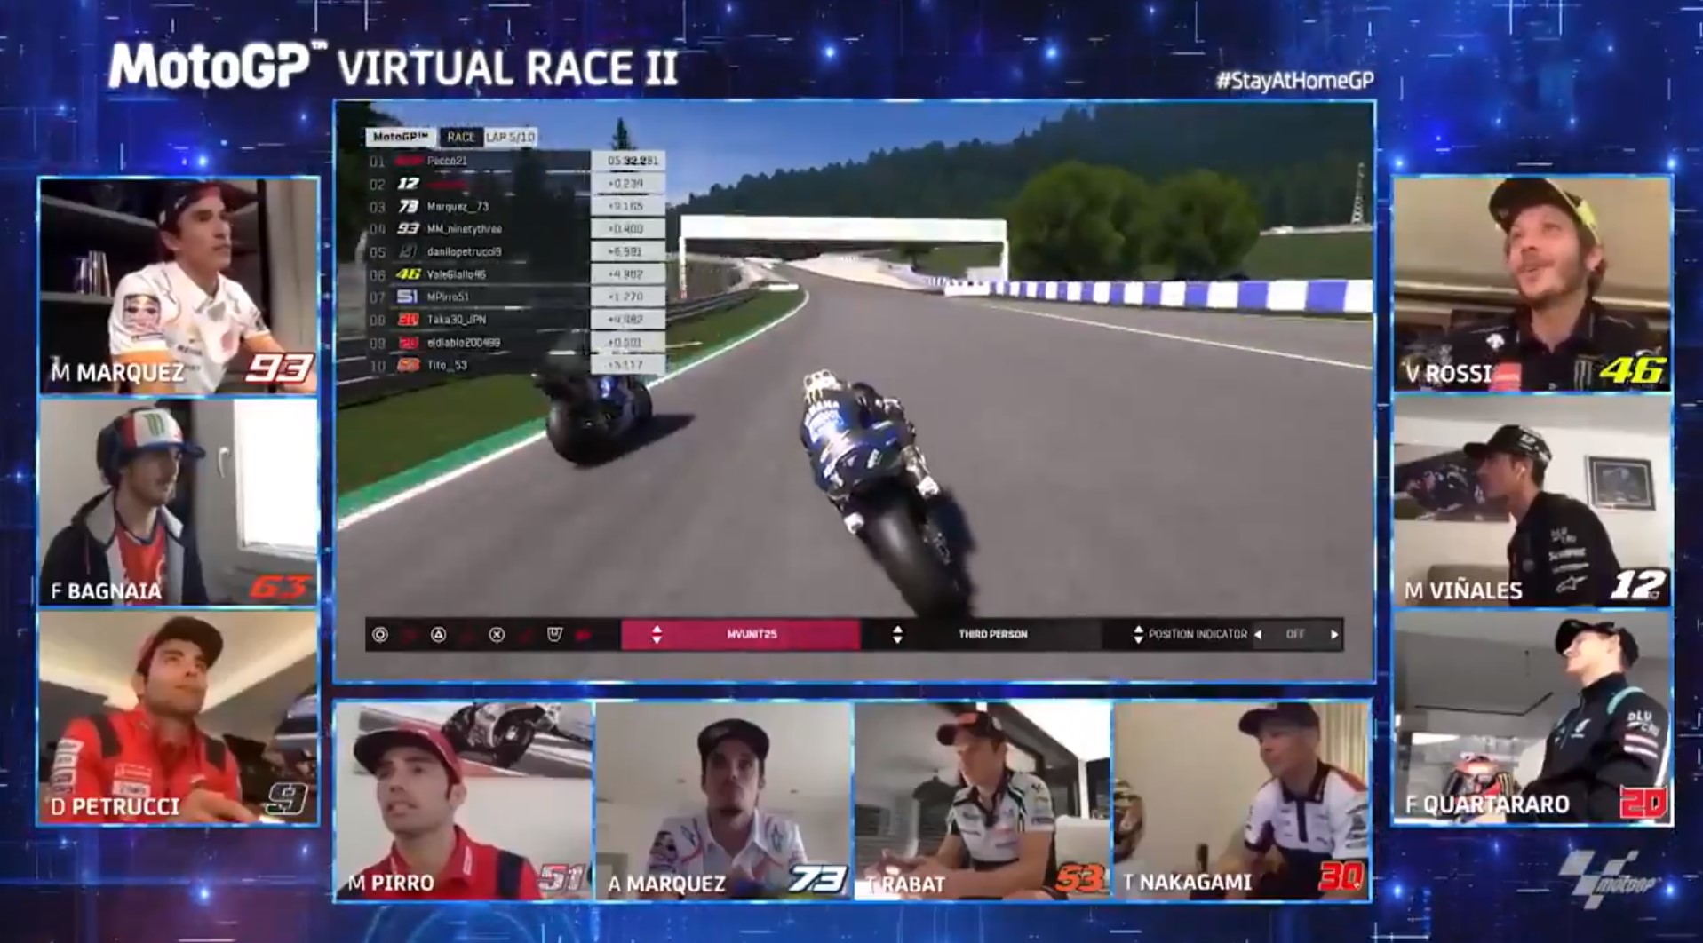Click the number 93 badge in standings
The width and height of the screenshot is (1703, 943).
tap(408, 229)
